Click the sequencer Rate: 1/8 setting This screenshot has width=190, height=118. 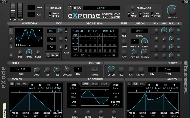point(108,31)
